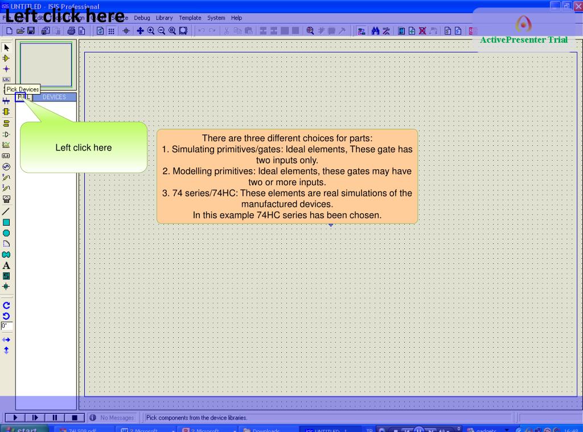Open an existing design file
583x432 pixels.
pyautogui.click(x=20, y=31)
